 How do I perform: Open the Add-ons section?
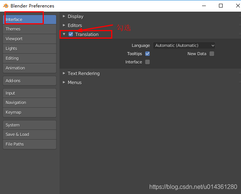tap(30, 81)
